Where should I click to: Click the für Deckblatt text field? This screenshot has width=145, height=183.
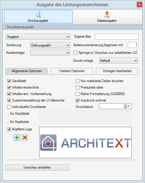point(86,114)
